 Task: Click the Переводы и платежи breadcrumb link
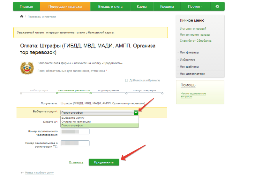coord(42,17)
